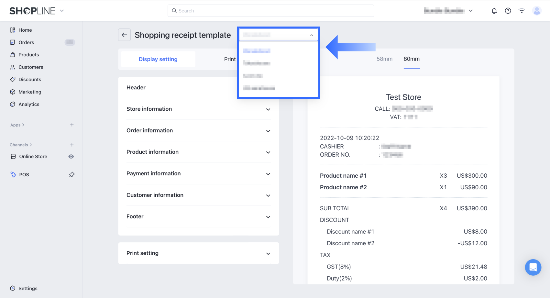Open the user profile avatar

(537, 11)
